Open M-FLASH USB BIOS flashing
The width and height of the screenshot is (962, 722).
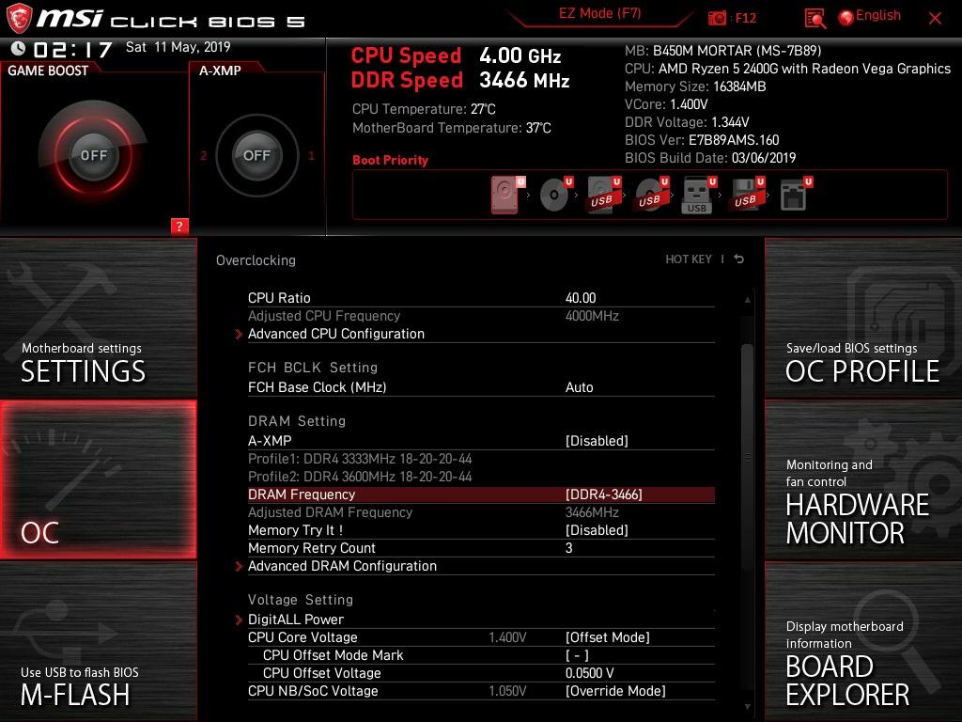[98, 641]
